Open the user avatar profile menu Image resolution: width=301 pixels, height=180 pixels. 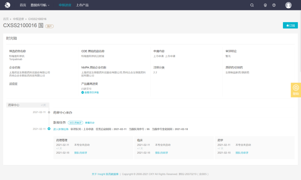pos(288,5)
